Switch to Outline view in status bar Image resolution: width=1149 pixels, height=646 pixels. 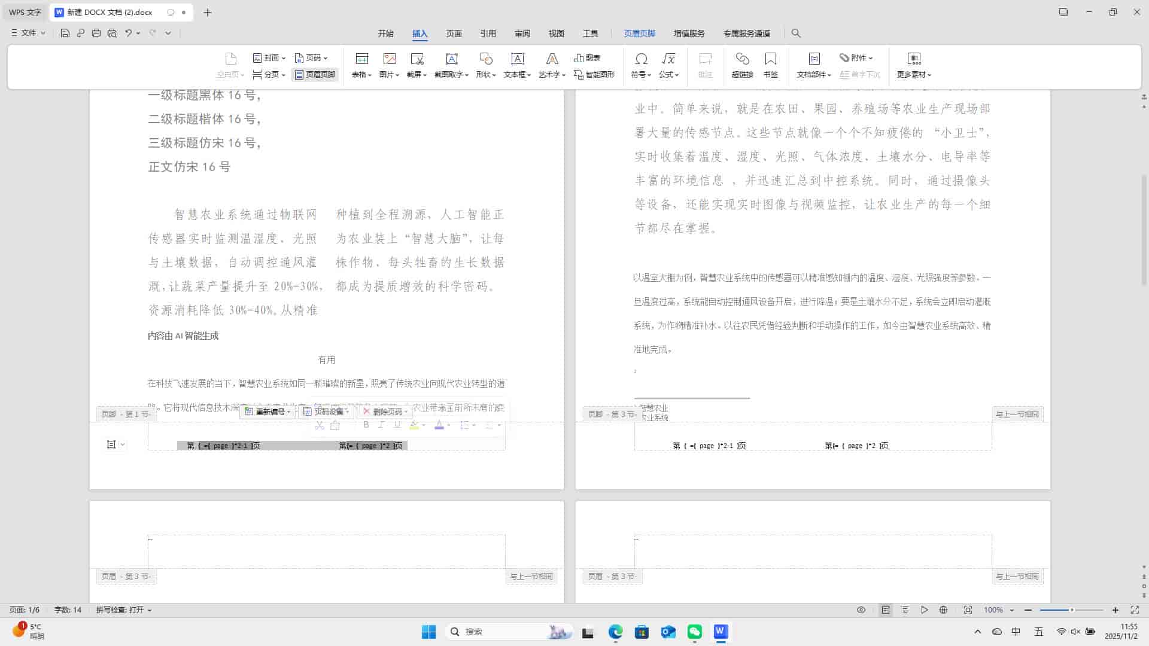(905, 610)
